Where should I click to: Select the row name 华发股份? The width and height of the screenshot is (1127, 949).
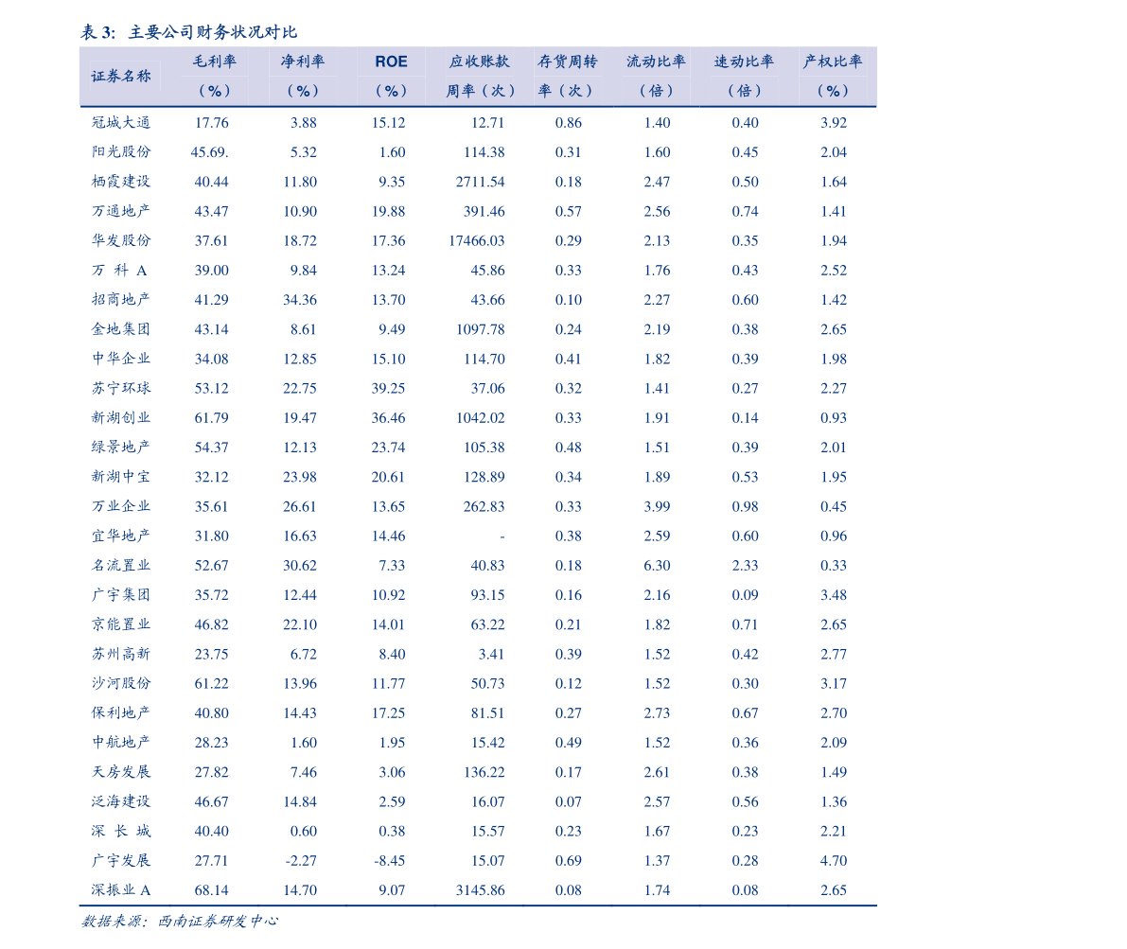(121, 240)
